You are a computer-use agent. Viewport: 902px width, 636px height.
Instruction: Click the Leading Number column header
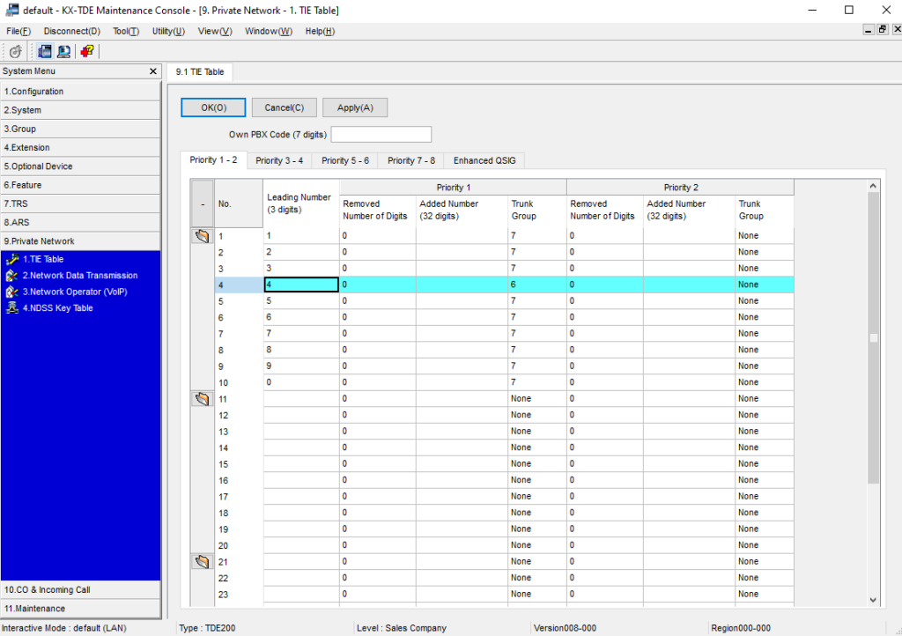[301, 203]
